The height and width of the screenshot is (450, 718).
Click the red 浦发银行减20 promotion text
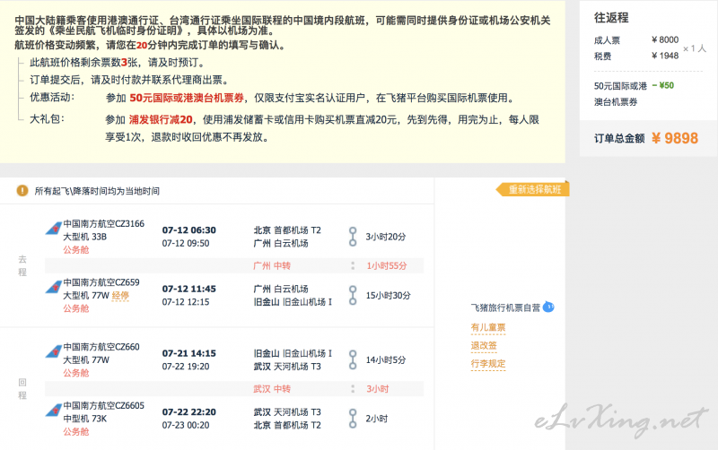[161, 120]
